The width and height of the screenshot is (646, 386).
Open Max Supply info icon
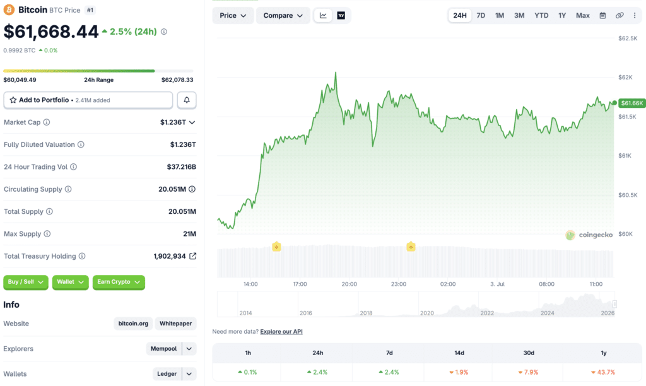click(47, 233)
